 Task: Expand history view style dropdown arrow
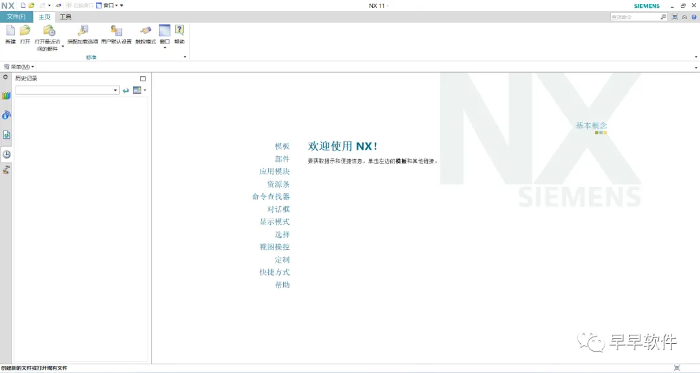pos(145,90)
